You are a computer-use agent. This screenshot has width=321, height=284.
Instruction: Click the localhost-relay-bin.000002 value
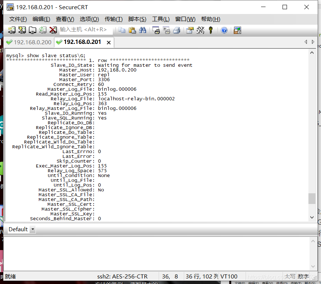[x=136, y=99]
